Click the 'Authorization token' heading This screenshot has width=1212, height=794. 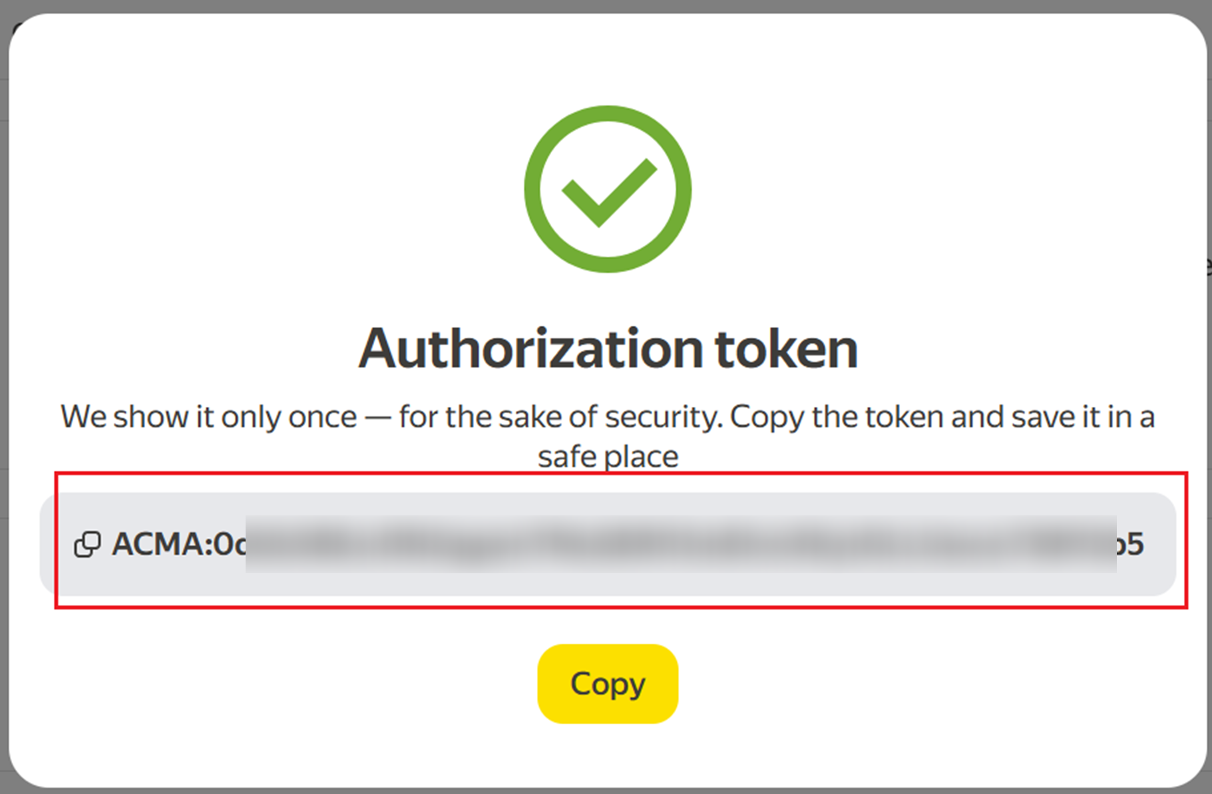(x=608, y=348)
